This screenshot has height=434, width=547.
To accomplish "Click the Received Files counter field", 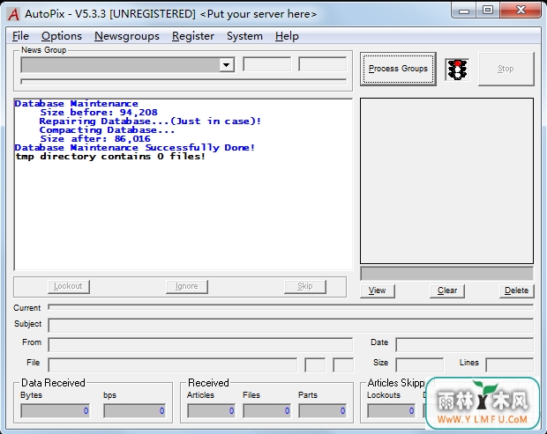I will pos(266,411).
